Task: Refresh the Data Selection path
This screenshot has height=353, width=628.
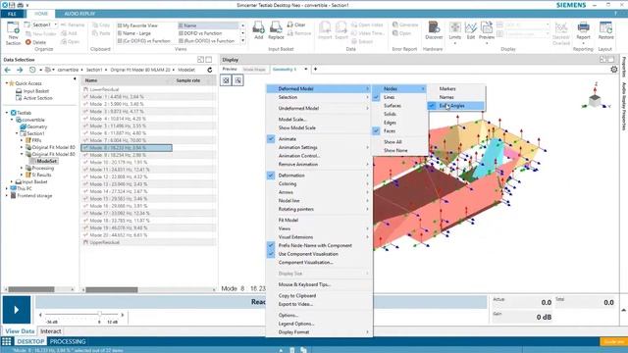Action: 209,70
